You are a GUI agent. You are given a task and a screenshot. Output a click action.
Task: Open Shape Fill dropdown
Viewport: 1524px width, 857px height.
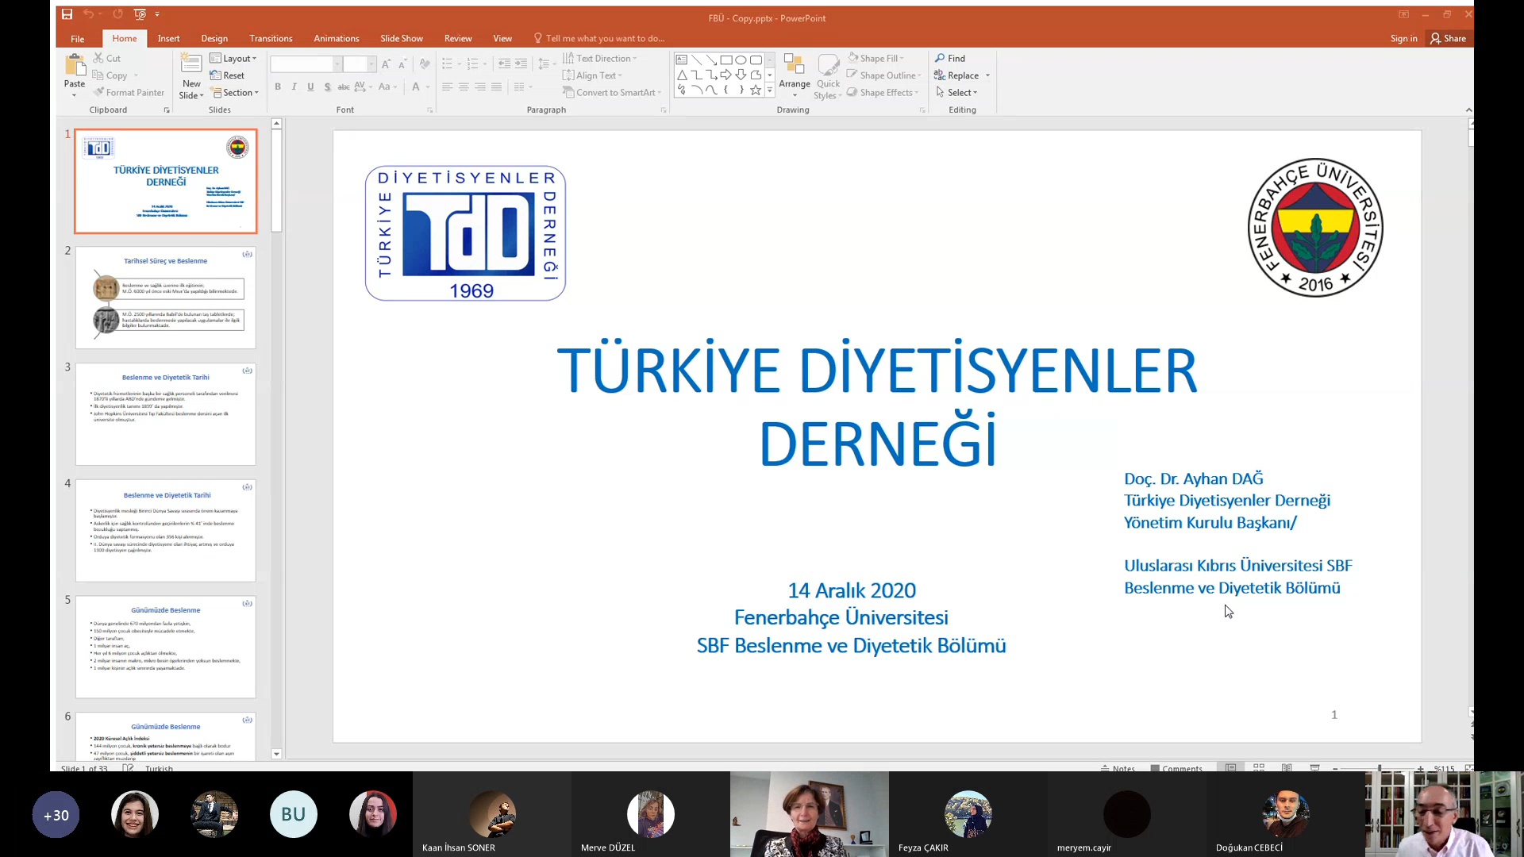[876, 58]
